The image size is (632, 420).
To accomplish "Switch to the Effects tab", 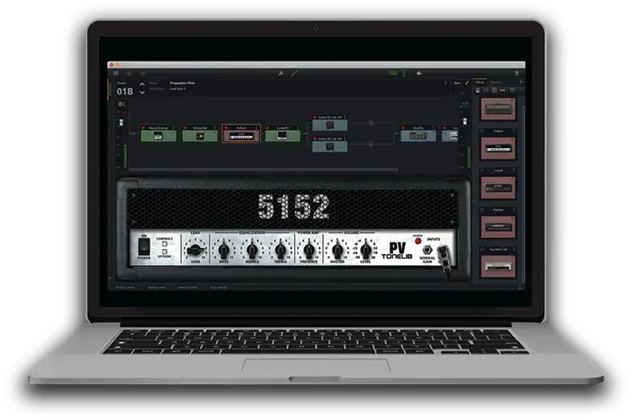I will [x=480, y=83].
